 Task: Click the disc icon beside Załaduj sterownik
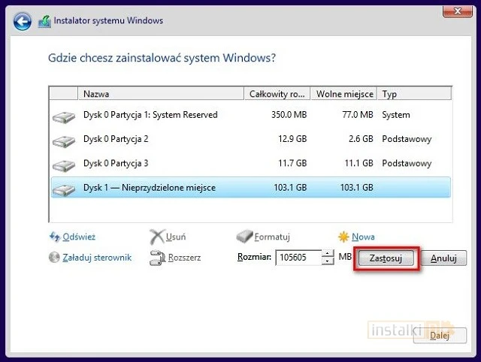coord(54,257)
